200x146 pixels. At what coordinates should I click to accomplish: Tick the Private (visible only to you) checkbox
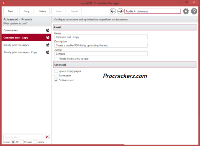click(x=56, y=59)
